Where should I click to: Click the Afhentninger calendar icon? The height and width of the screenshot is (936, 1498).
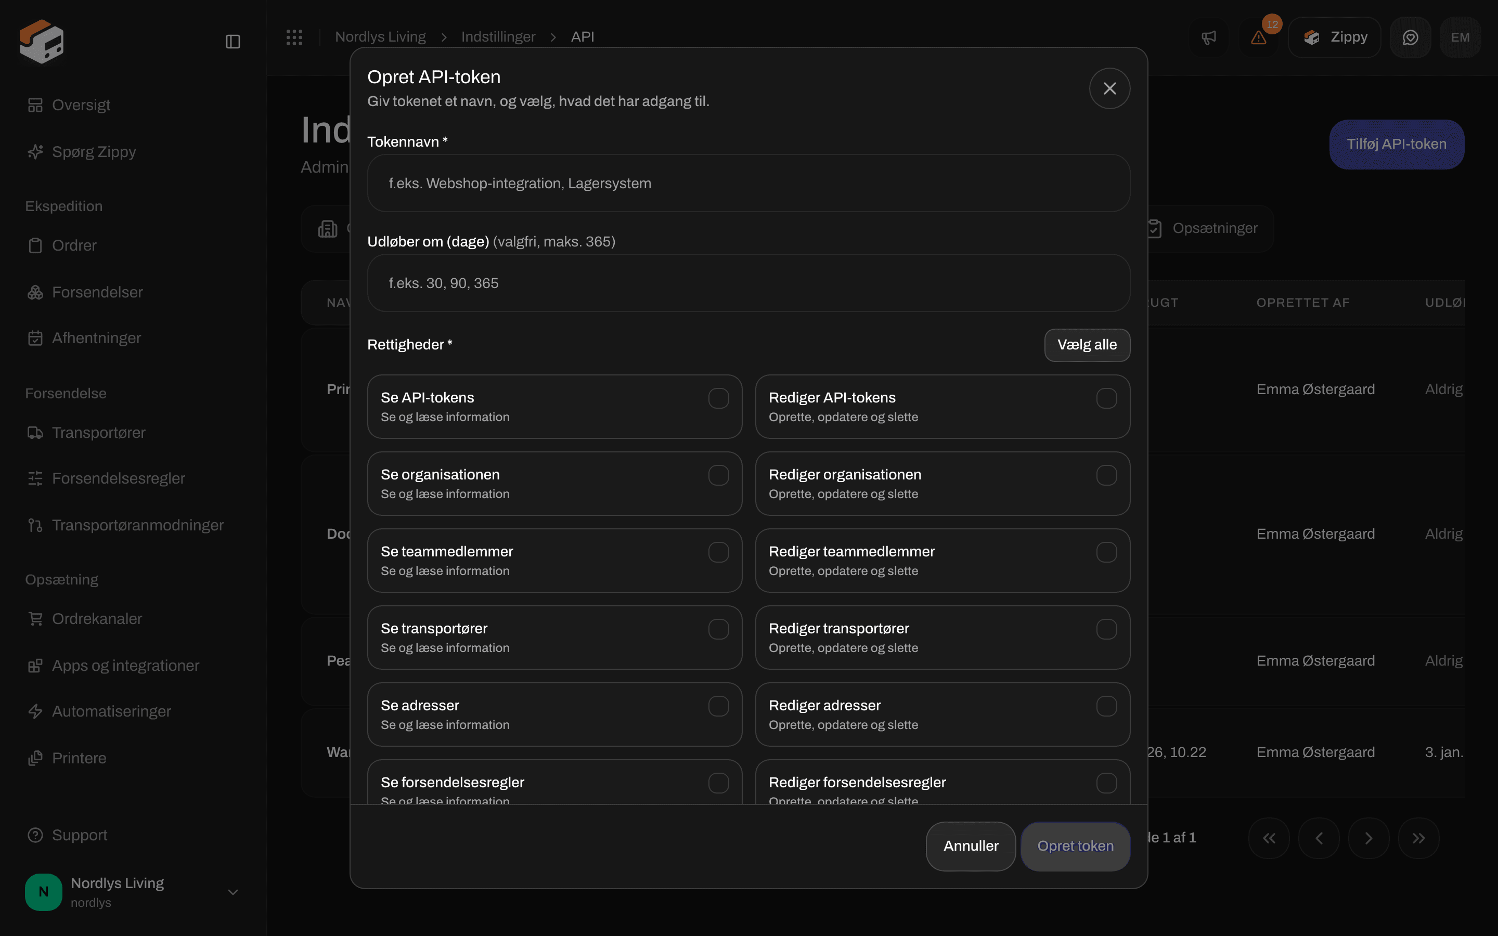(x=35, y=338)
